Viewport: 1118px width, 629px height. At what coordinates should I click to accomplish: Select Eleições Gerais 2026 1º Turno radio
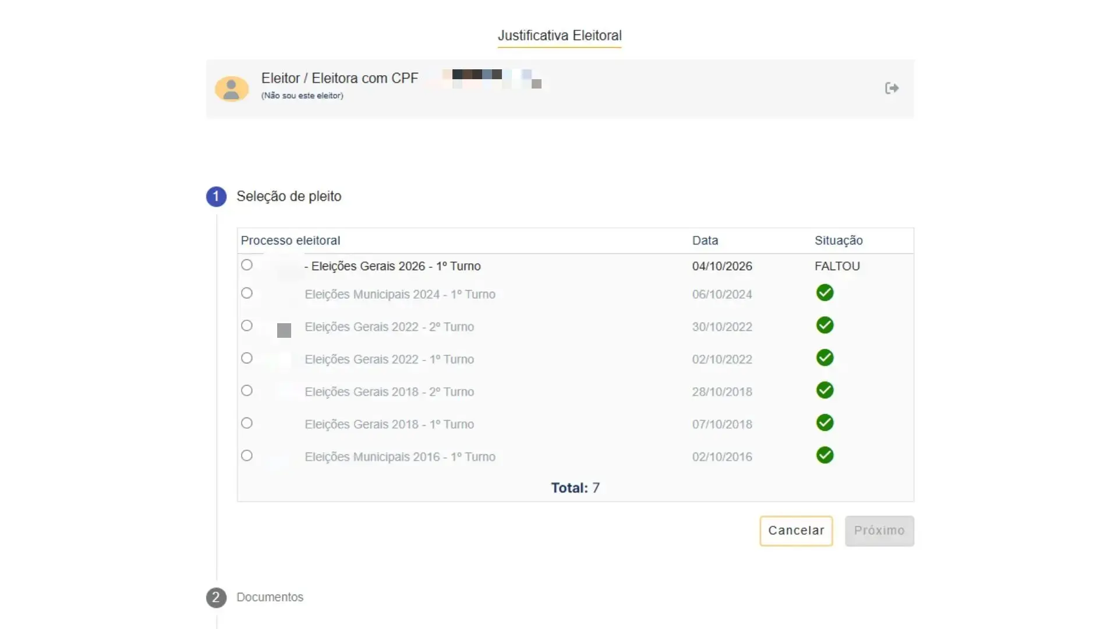pyautogui.click(x=247, y=265)
